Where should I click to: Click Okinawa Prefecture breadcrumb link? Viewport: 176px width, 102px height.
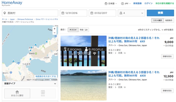tap(25, 19)
